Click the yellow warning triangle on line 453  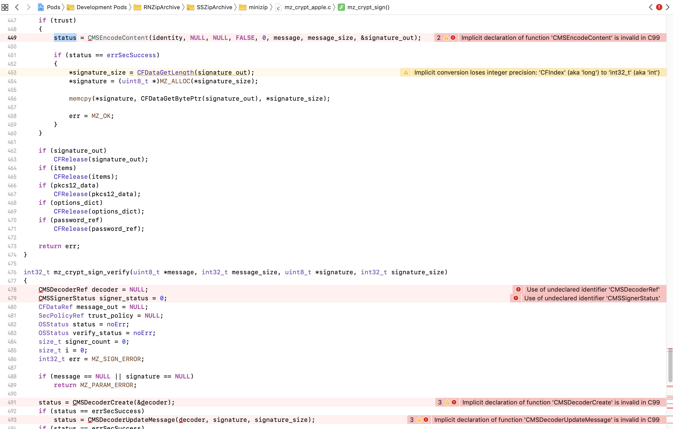coord(406,72)
